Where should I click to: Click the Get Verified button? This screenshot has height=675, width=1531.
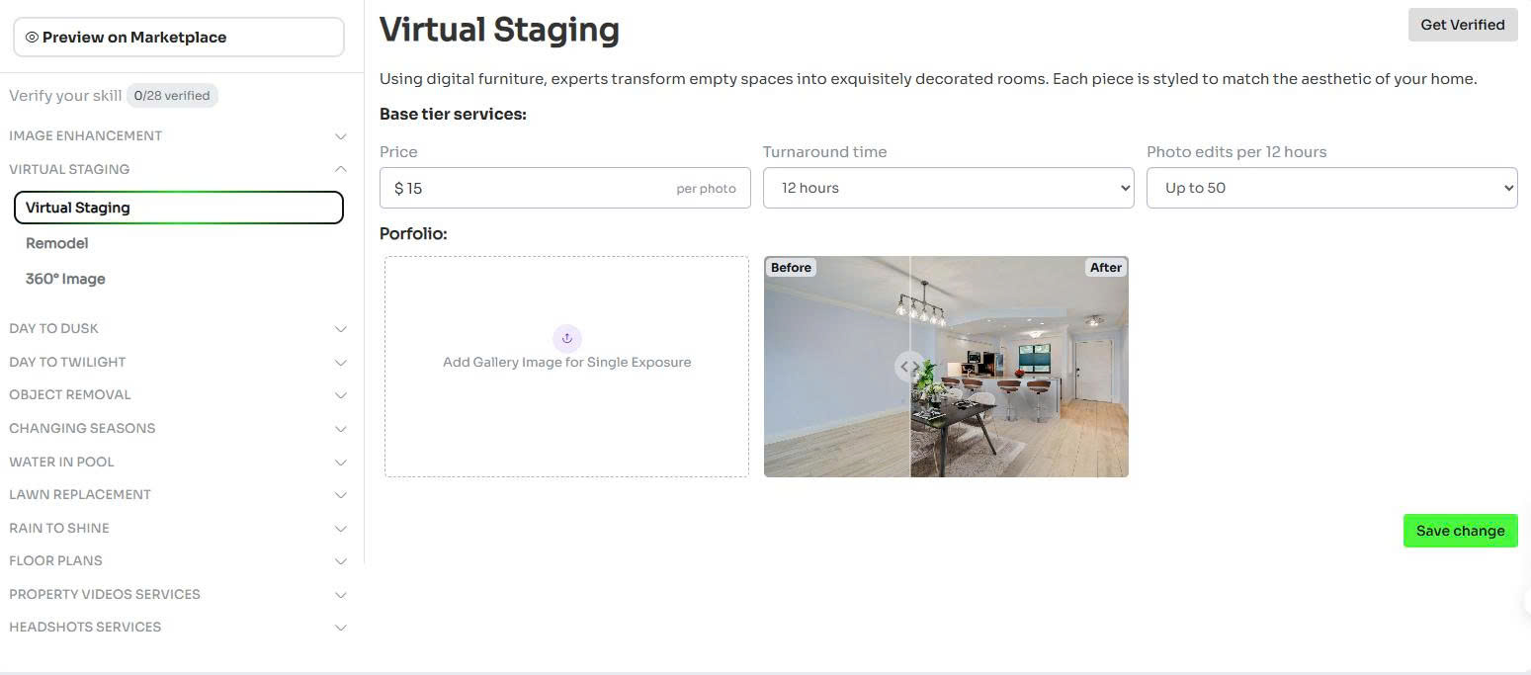point(1461,25)
